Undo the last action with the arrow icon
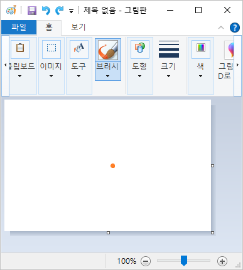 click(46, 10)
